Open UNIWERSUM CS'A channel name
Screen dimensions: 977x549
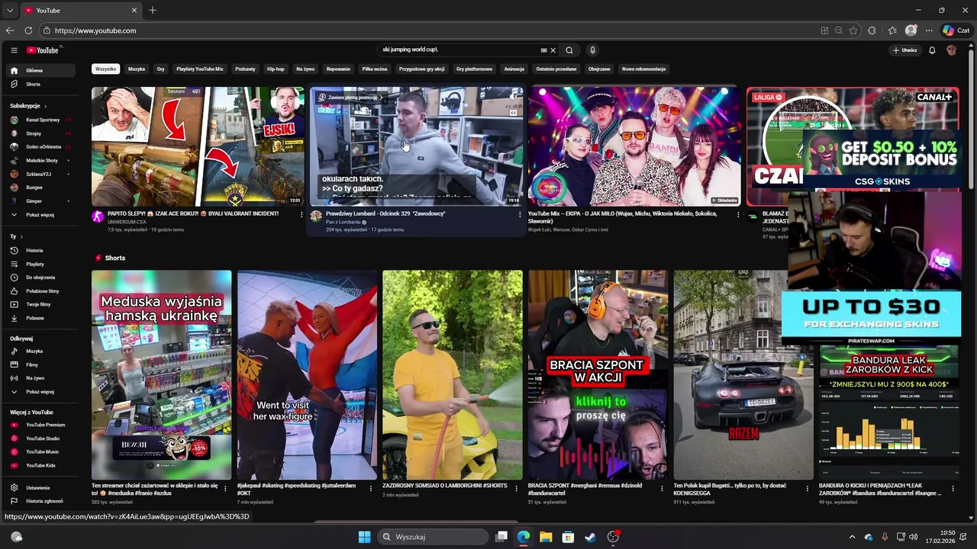[127, 222]
